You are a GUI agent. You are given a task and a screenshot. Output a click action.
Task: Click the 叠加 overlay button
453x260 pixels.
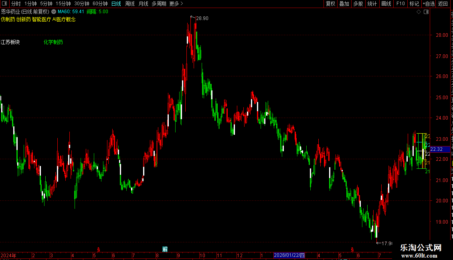click(344, 4)
